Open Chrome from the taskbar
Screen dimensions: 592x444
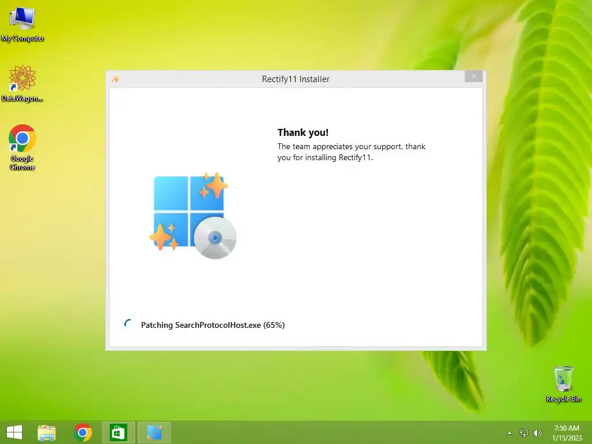(83, 432)
